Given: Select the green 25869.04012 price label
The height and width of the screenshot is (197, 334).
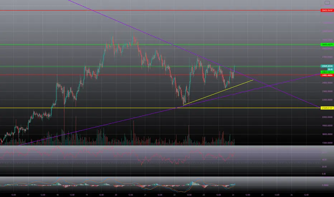Looking at the screenshot, I should (327, 72).
